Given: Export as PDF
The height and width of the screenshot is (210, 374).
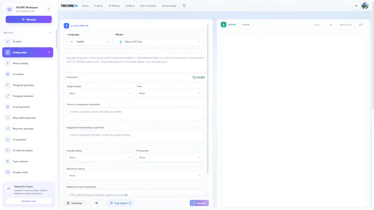Looking at the screenshot, I should coord(361,25).
